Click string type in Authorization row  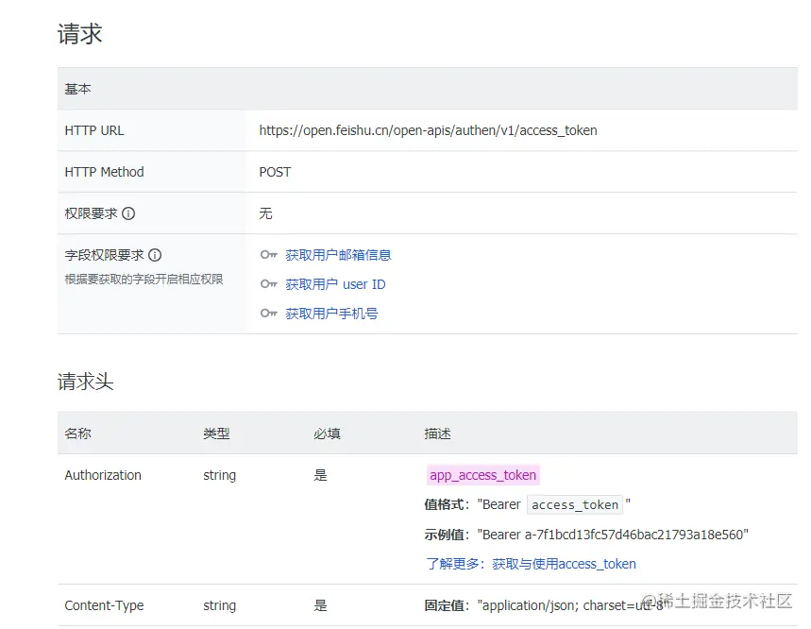click(x=219, y=475)
